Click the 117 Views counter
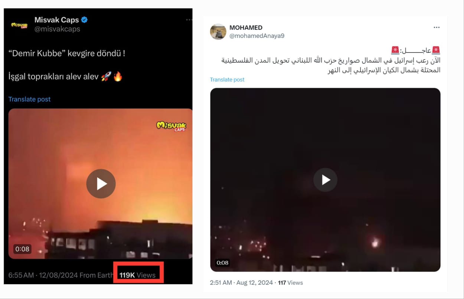This screenshot has width=464, height=299. 290,283
